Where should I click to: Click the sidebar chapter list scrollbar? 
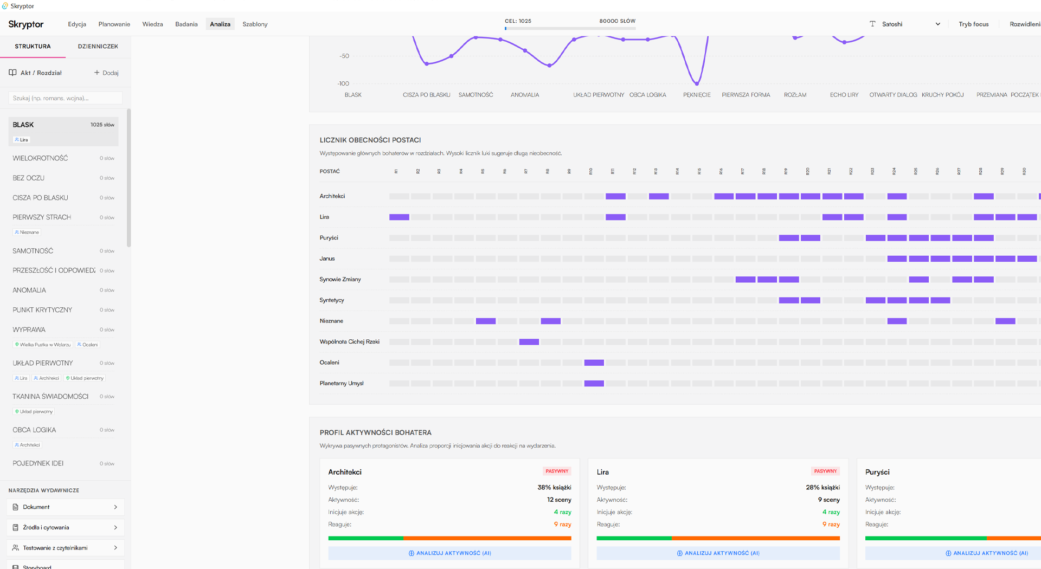(129, 178)
